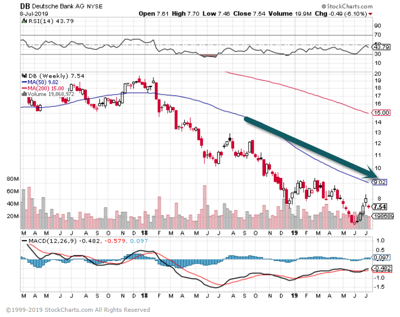The height and width of the screenshot is (317, 400).
Task: Click the 198689 volume tag on the right axis
Action: click(384, 216)
